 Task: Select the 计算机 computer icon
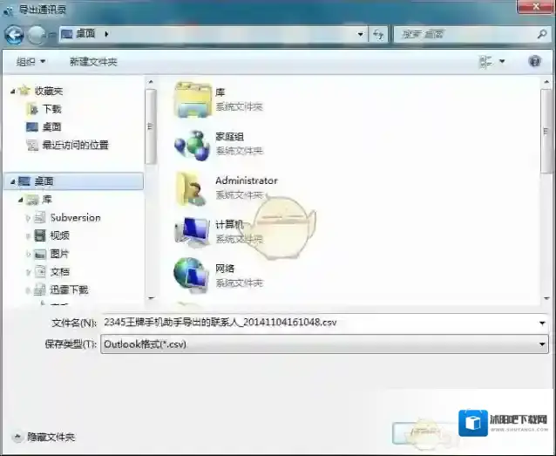click(193, 231)
